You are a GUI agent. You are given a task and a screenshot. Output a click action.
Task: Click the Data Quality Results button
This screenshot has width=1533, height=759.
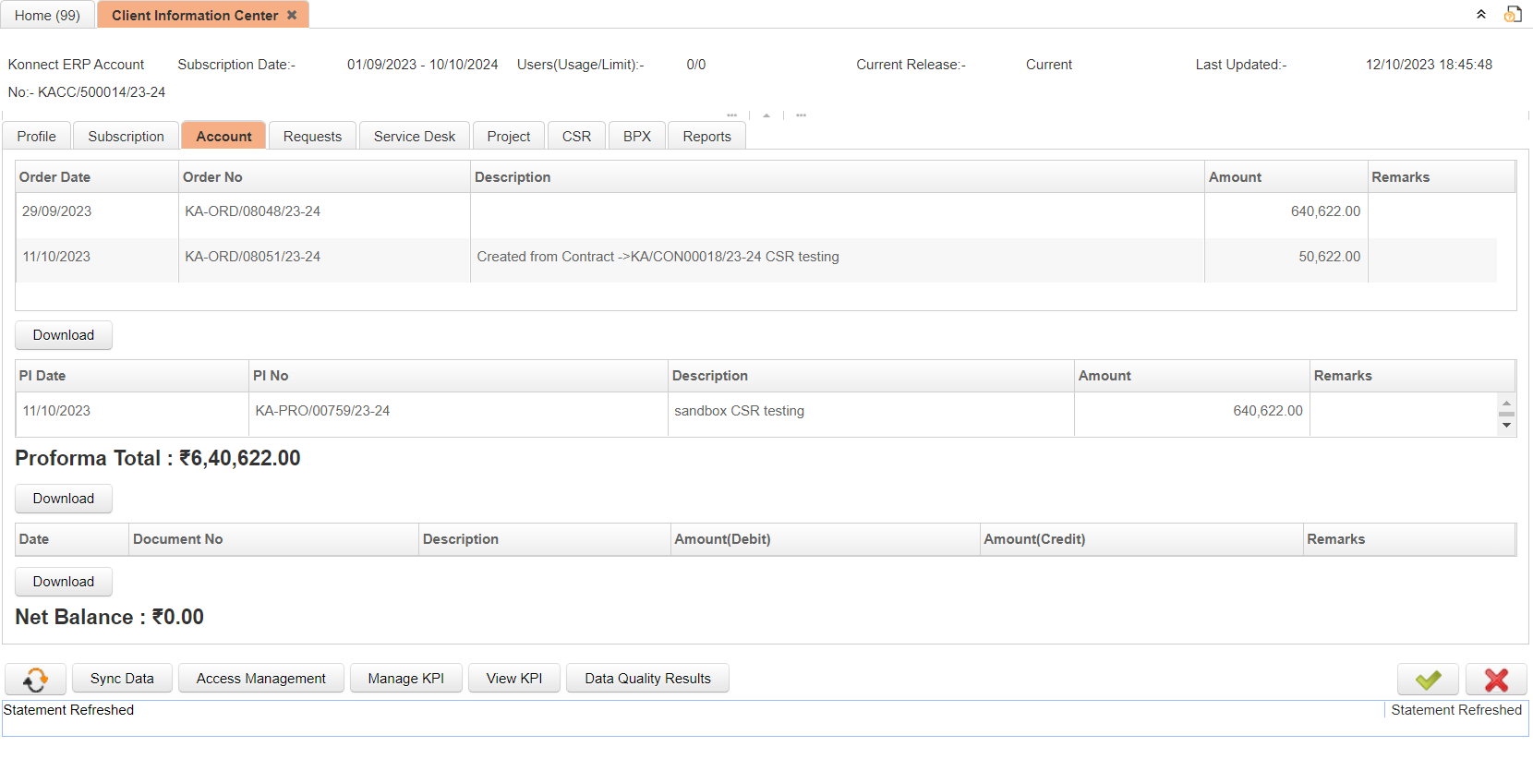tap(647, 679)
